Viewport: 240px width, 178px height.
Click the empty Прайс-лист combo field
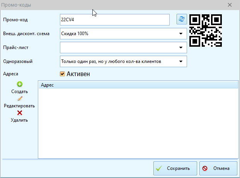[x=118, y=47]
